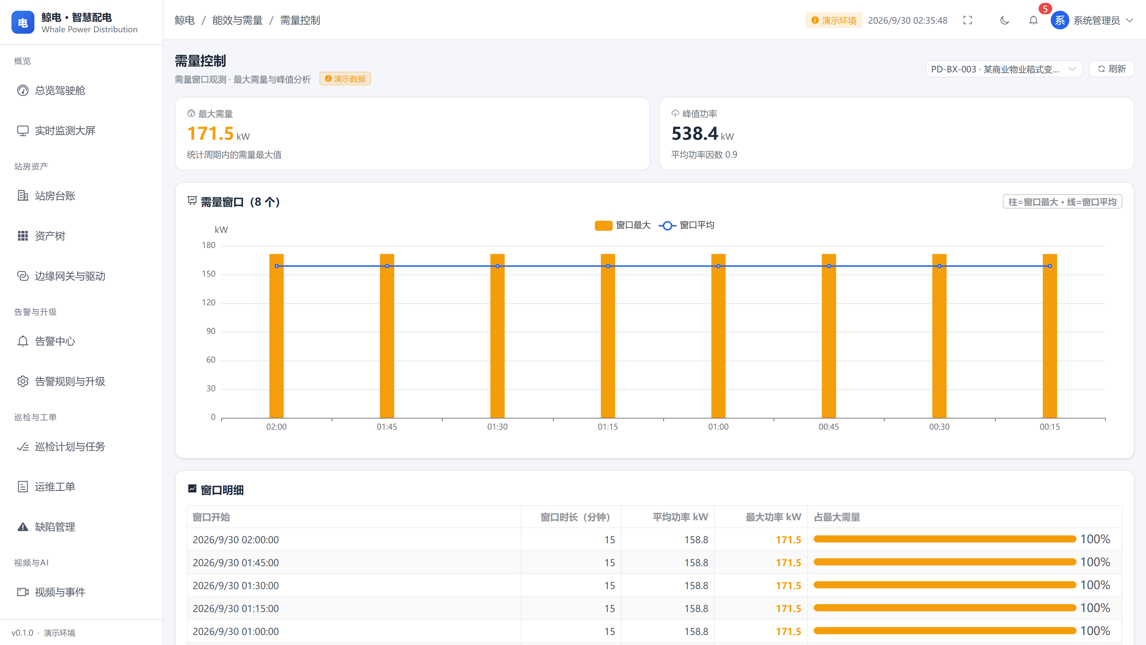This screenshot has width=1146, height=645.
Task: Click the 视频与事件 camera icon
Action: 23,592
